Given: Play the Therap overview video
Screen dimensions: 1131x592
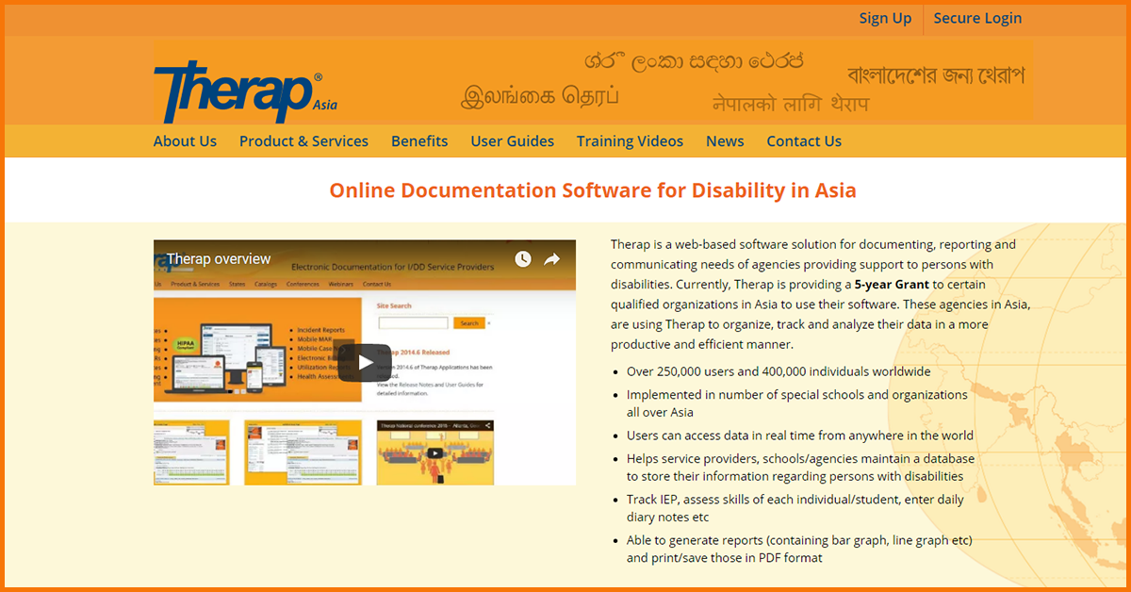Looking at the screenshot, I should point(365,362).
